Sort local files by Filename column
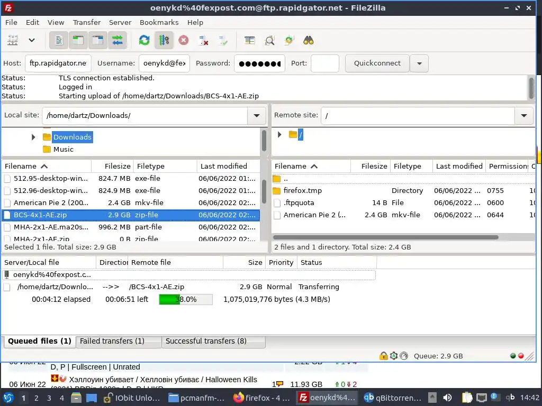The image size is (542, 406). [47, 166]
